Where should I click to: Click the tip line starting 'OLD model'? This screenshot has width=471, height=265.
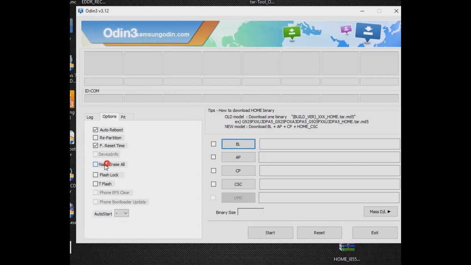coord(290,117)
